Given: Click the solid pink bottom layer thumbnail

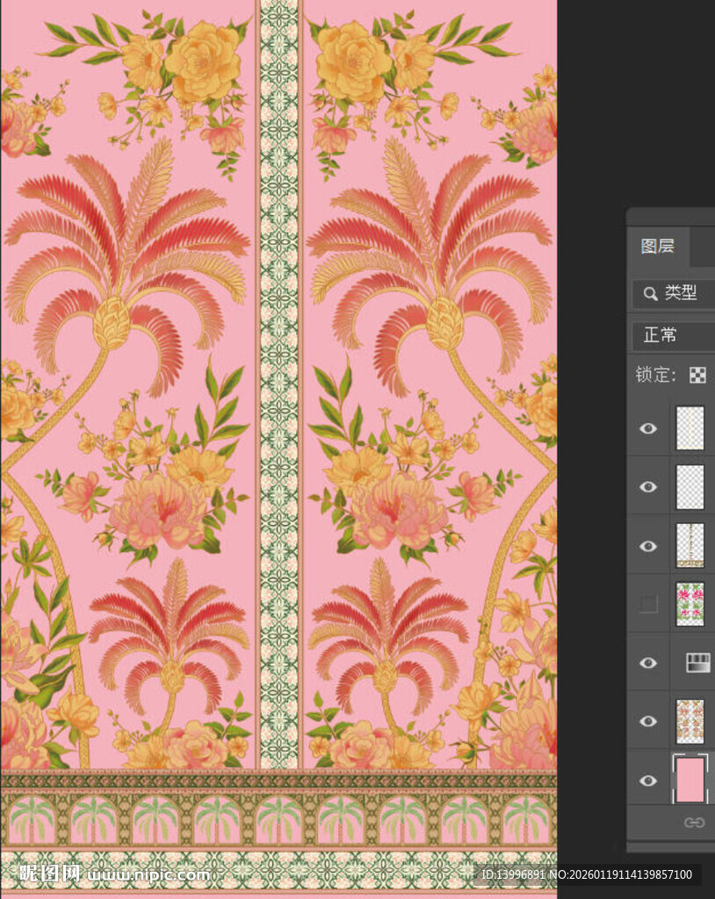Looking at the screenshot, I should (x=690, y=780).
